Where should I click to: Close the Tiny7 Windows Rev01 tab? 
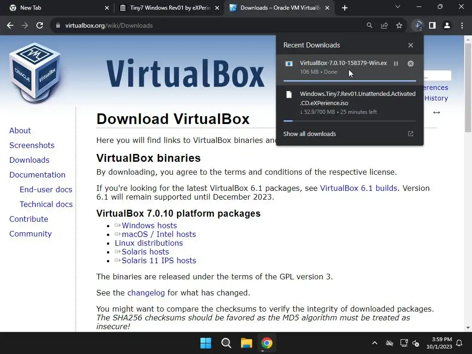(x=217, y=8)
